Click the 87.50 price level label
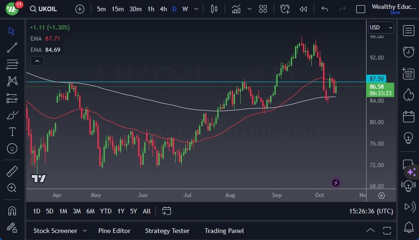 (x=377, y=79)
